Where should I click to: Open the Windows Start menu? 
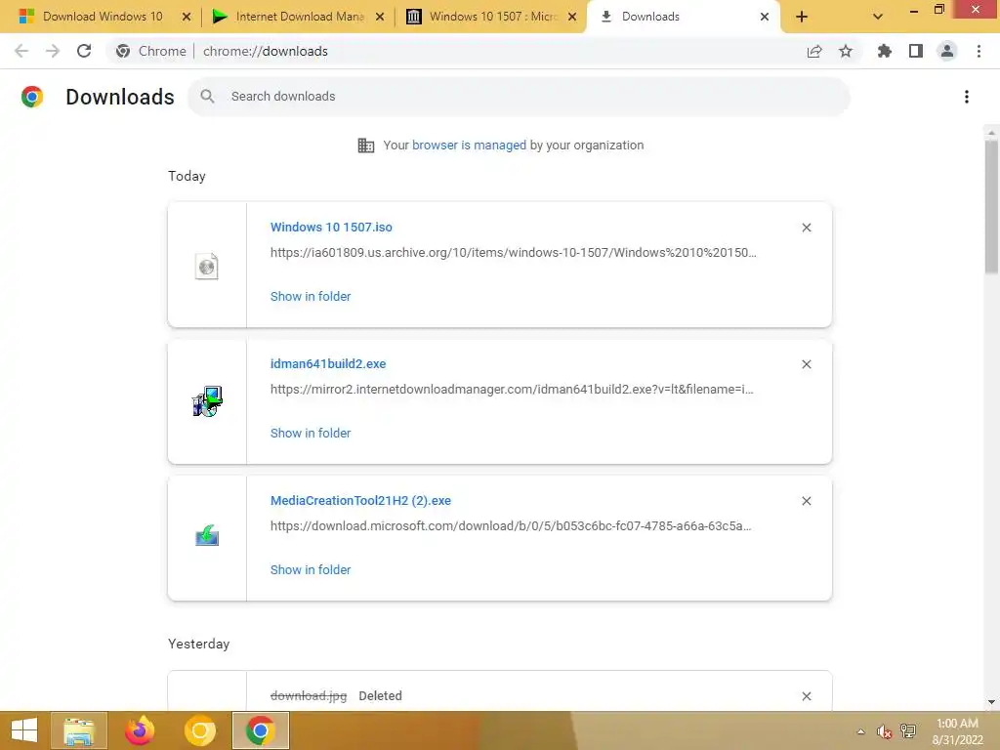[24, 730]
